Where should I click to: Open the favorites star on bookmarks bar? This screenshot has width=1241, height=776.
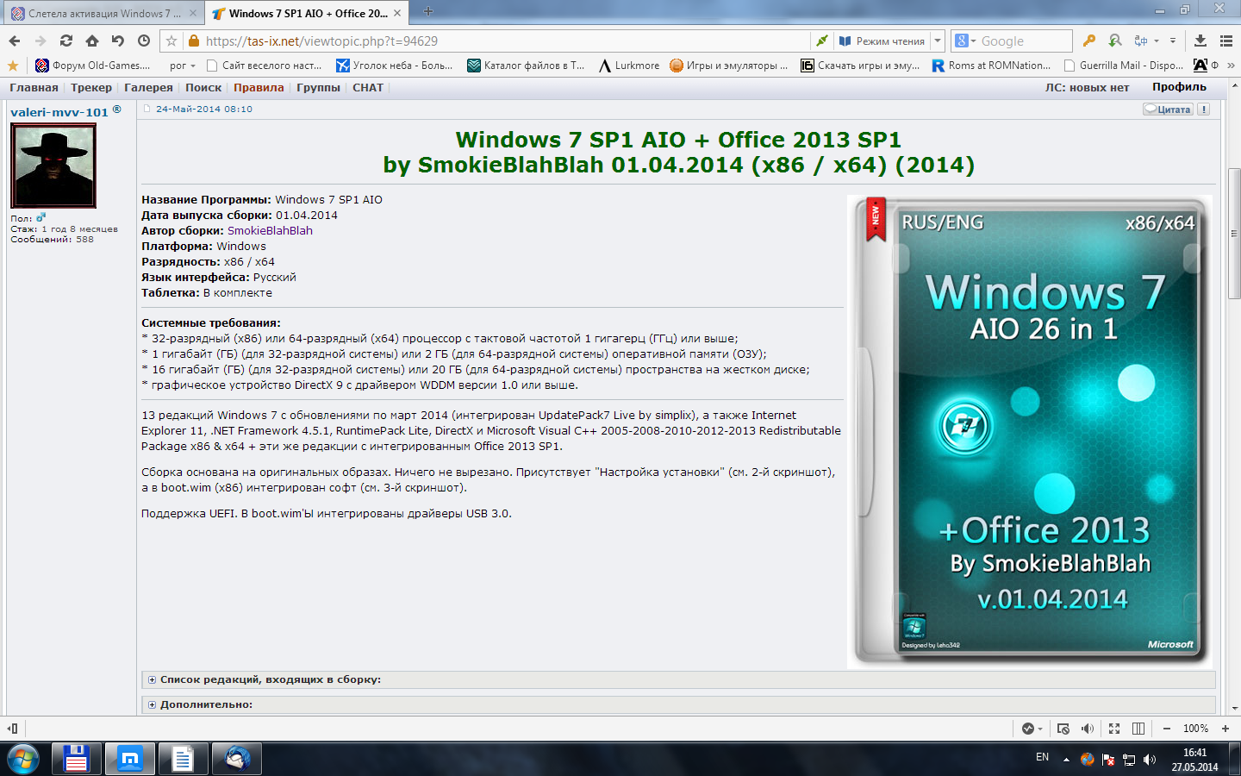pos(12,66)
